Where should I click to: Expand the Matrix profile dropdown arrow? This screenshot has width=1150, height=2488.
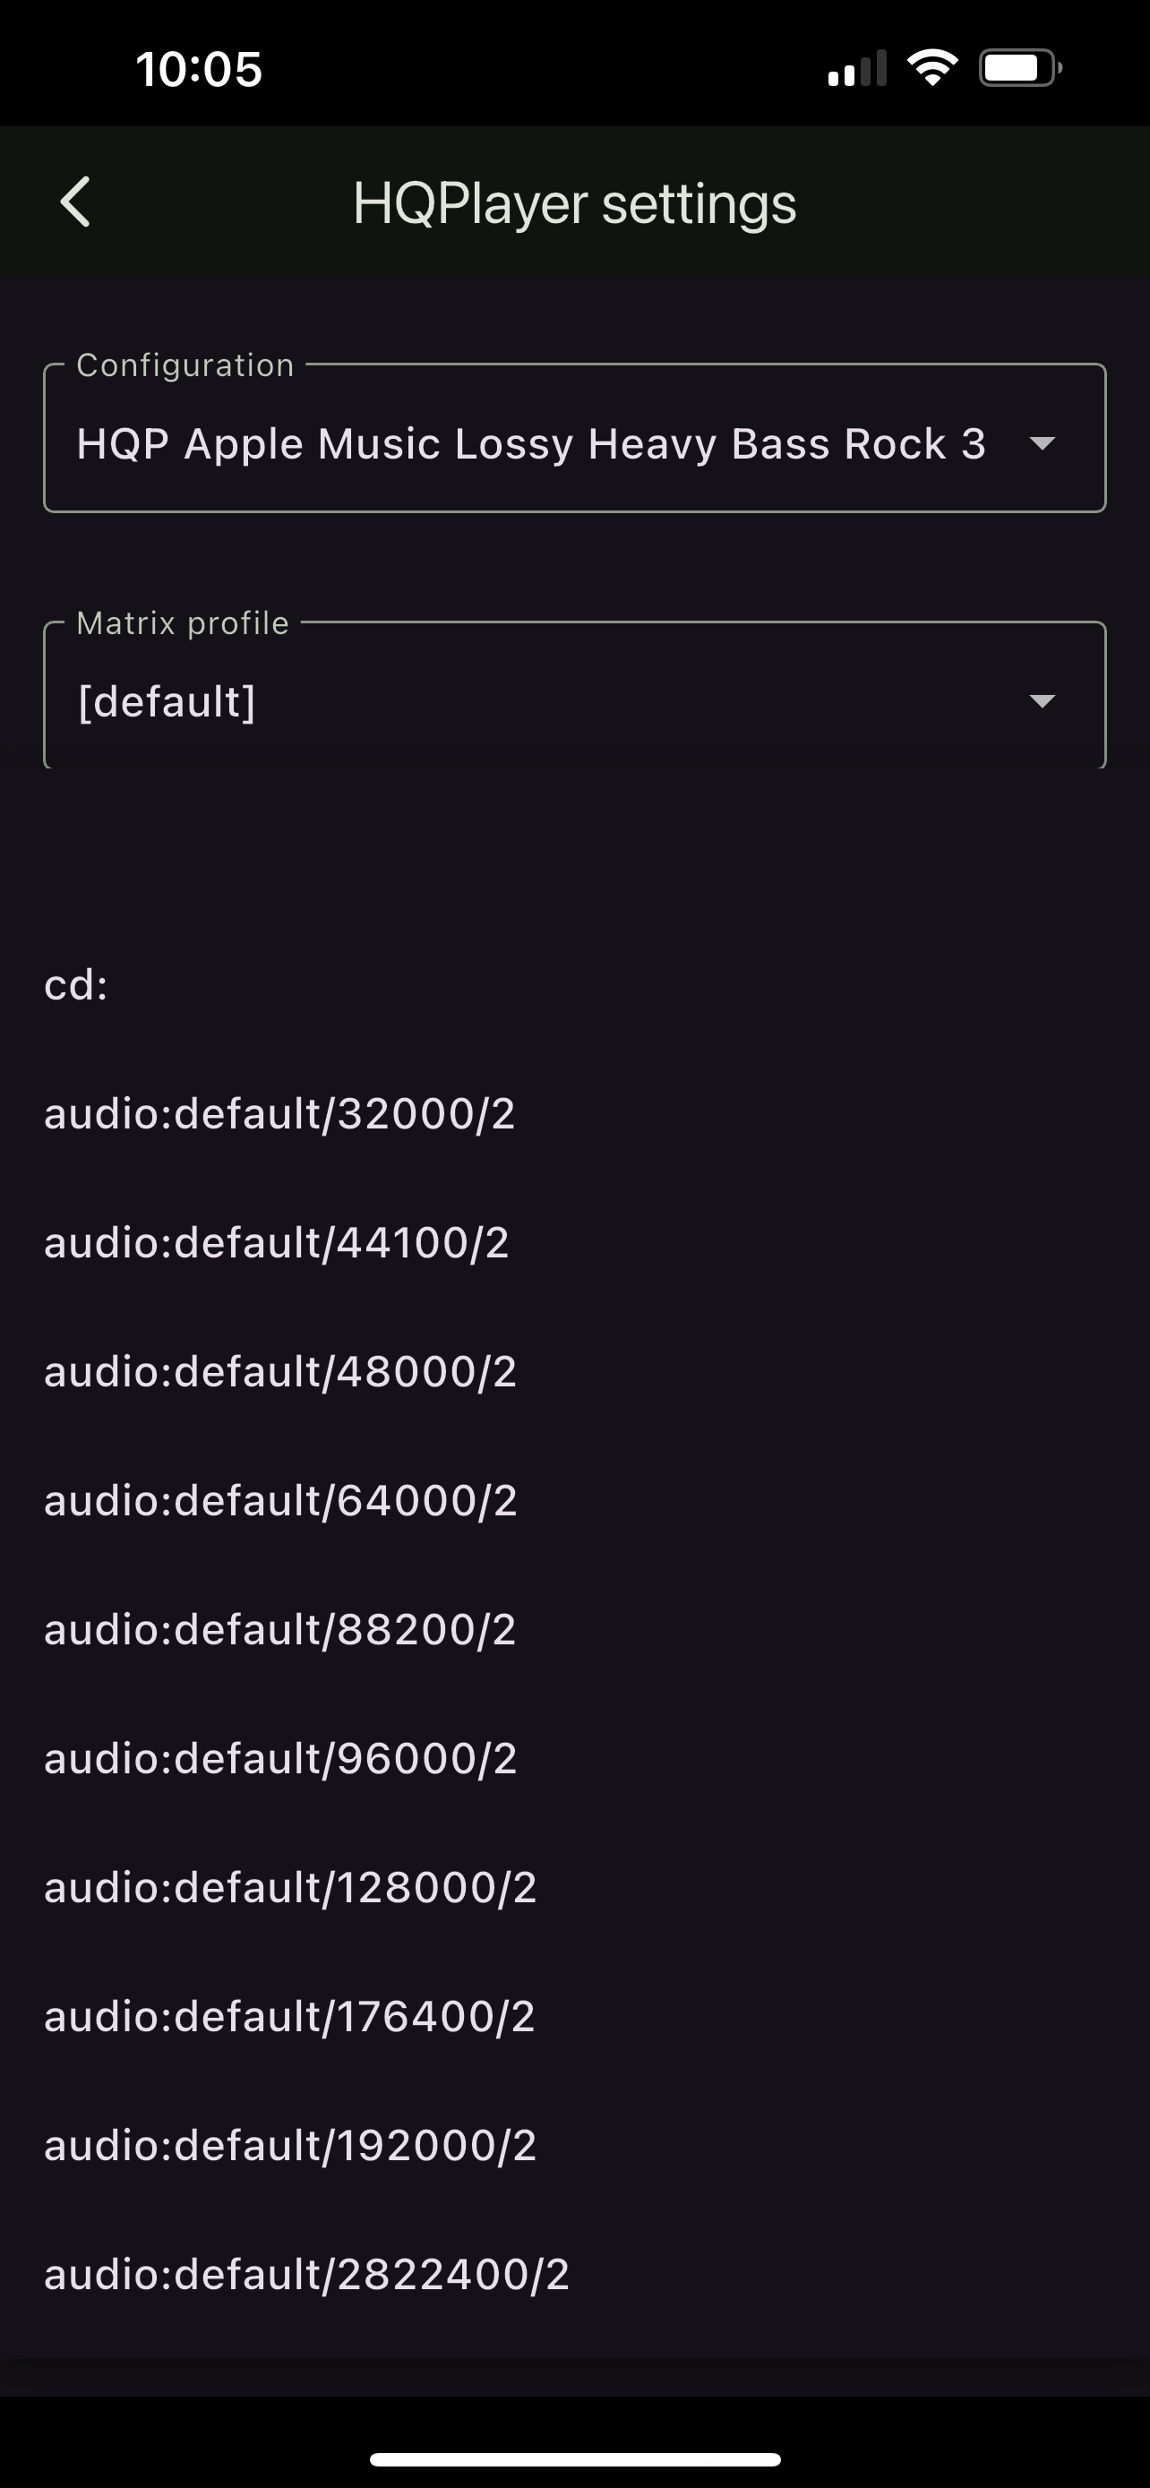[x=1042, y=701]
